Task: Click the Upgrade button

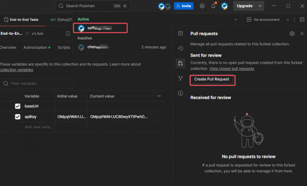Action: click(244, 6)
